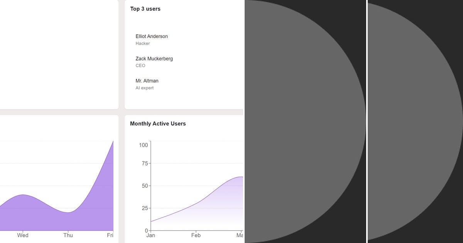This screenshot has height=243, width=463.
Task: Click the Top 3 users card title
Action: pyautogui.click(x=145, y=8)
